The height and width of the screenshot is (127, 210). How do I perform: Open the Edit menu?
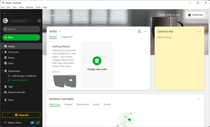tap(8, 7)
